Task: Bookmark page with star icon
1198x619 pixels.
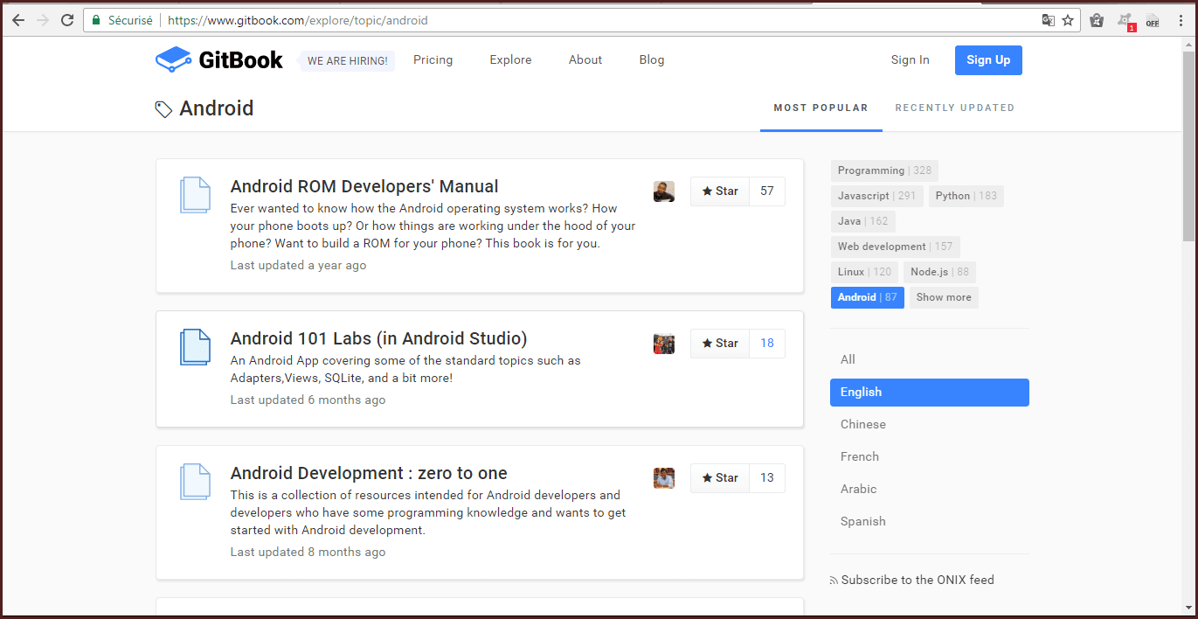Action: (x=1068, y=20)
